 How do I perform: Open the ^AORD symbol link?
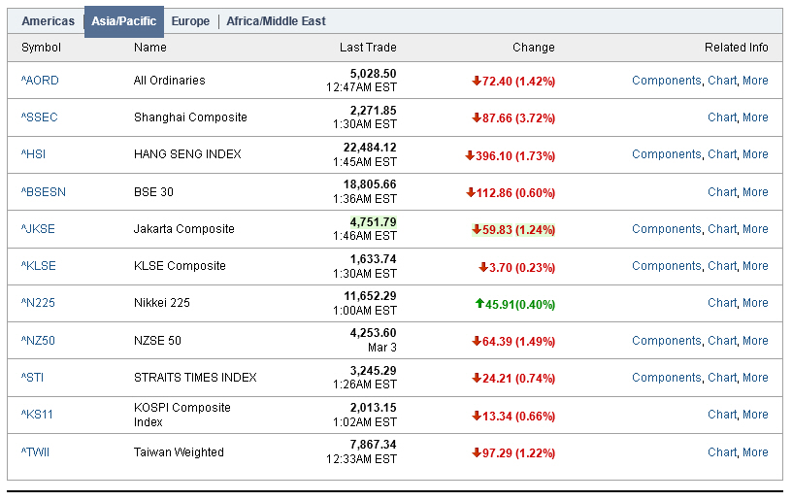(x=40, y=81)
